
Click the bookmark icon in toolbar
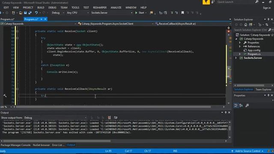click(x=183, y=12)
